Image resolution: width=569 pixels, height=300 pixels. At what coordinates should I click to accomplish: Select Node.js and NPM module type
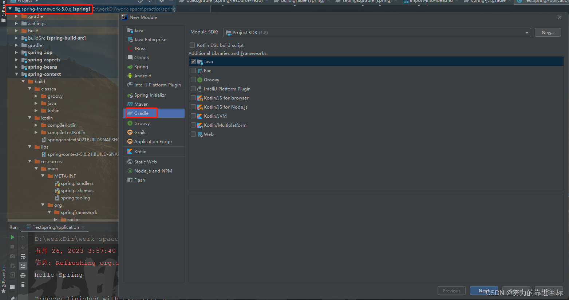click(154, 171)
